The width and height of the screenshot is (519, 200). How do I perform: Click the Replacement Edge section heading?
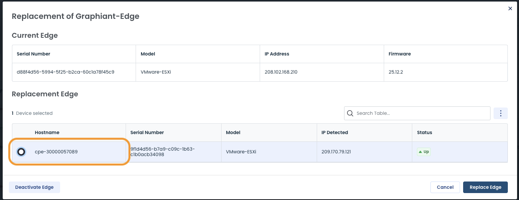click(x=45, y=94)
